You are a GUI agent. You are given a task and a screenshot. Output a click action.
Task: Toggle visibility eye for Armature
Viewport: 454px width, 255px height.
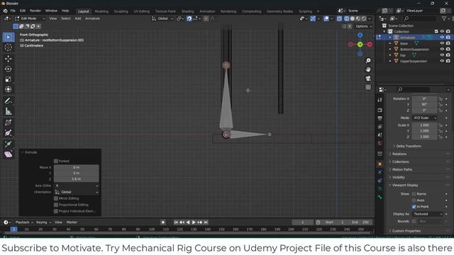(442, 38)
